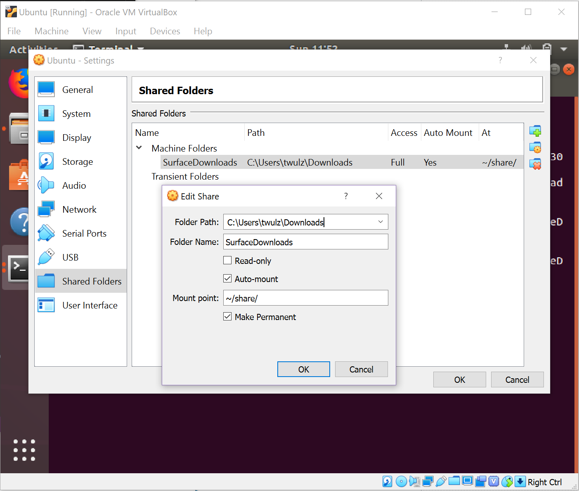Click keyboard capture arrow icon in status bar
Image resolution: width=579 pixels, height=491 pixels.
520,482
